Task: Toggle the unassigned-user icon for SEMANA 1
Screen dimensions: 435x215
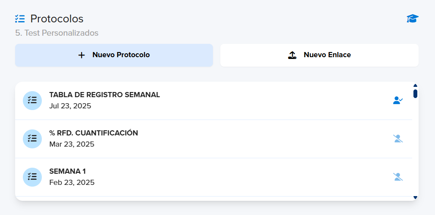Action: tap(398, 177)
